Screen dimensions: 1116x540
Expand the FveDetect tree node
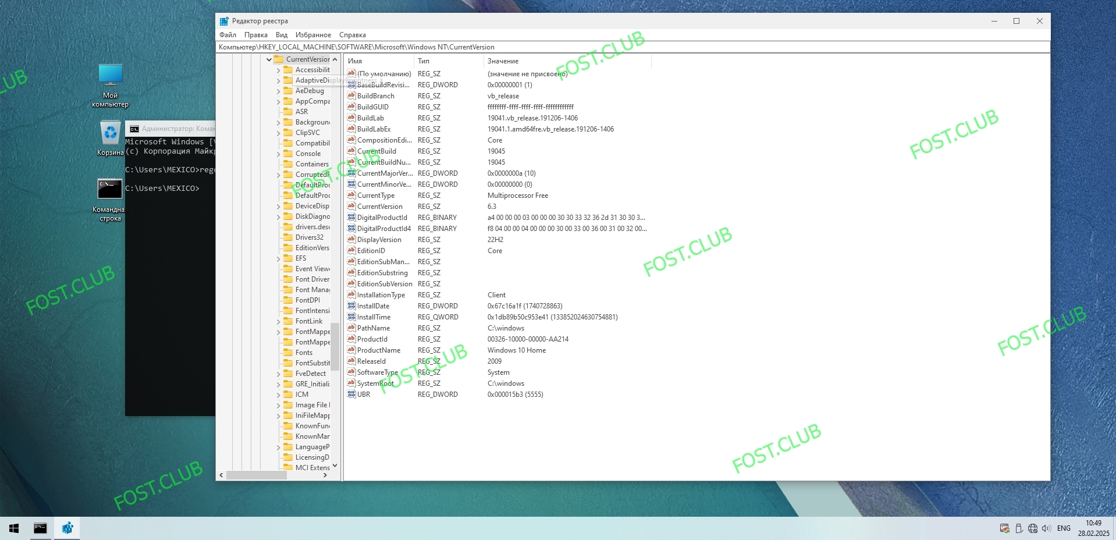[x=278, y=374]
